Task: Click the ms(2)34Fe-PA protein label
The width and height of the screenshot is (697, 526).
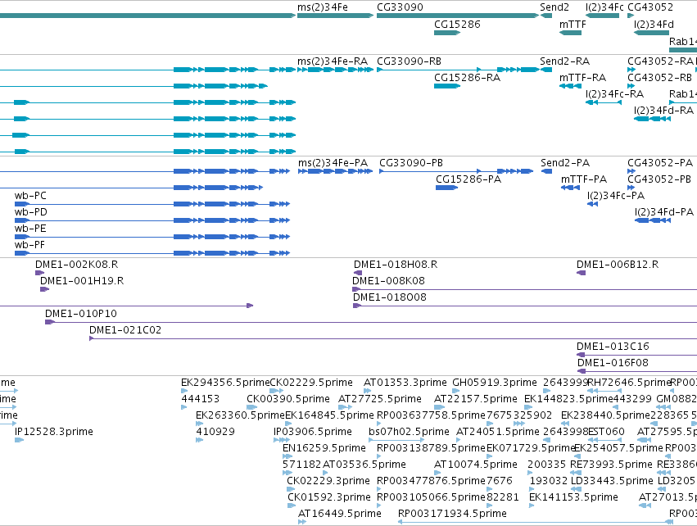Action: tap(333, 163)
